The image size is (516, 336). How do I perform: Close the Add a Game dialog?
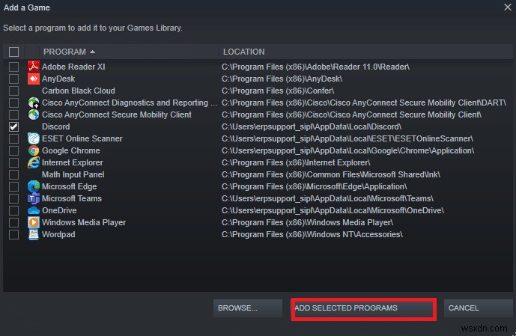coord(508,7)
